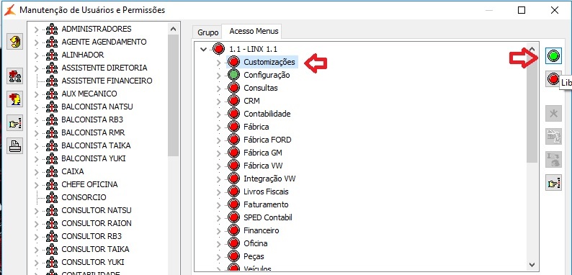The image size is (572, 275).
Task: Switch to the Grupo tab
Action: (x=207, y=32)
